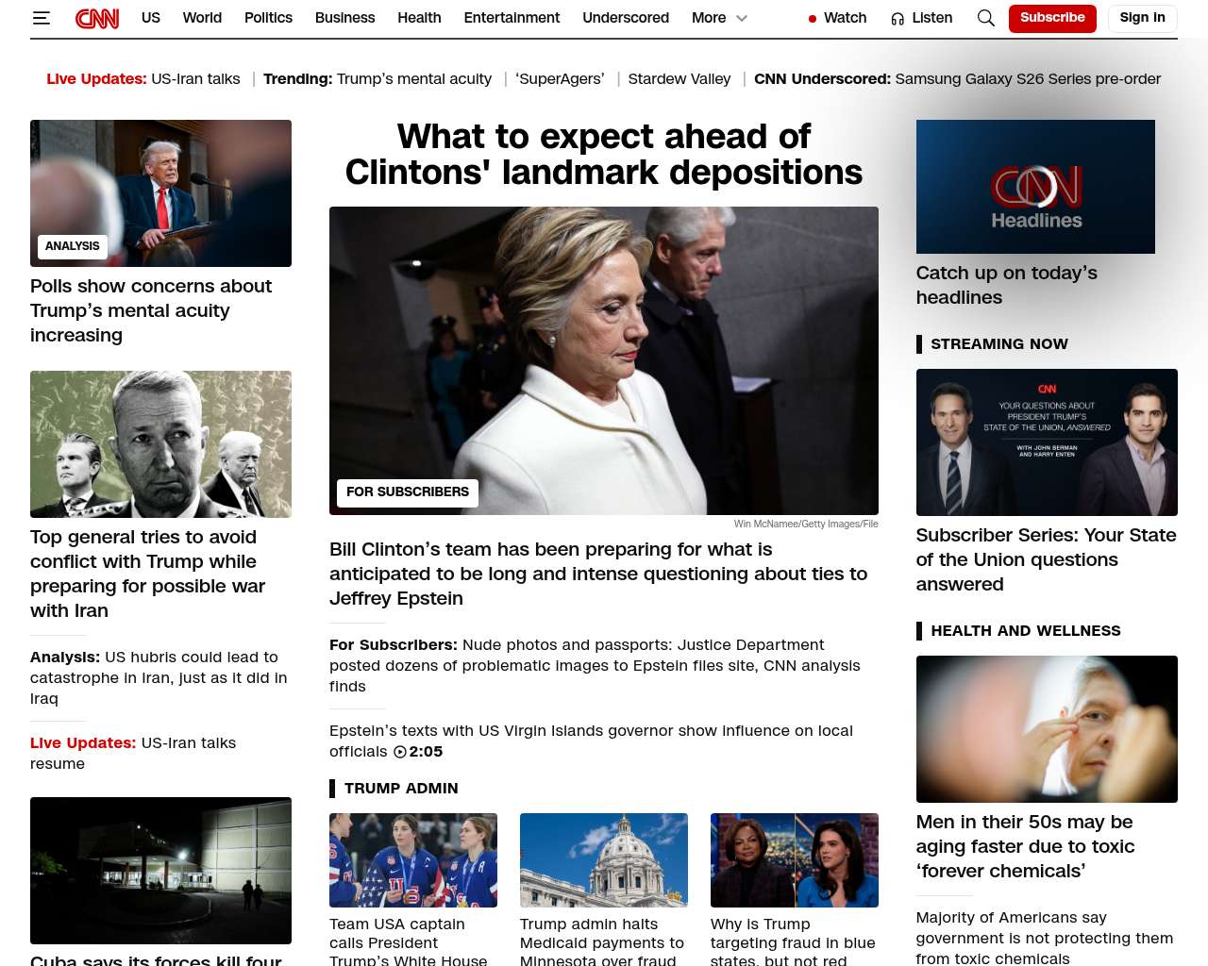Open the STREAMING NOW section heading
The height and width of the screenshot is (966, 1208).
coord(999,344)
